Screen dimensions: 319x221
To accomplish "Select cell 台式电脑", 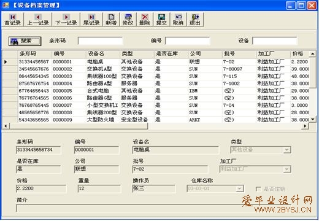I will (x=103, y=91).
